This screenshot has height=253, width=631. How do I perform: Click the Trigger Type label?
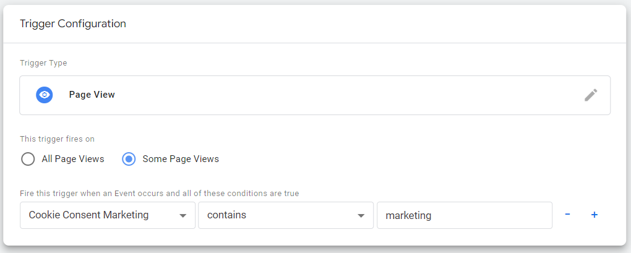pos(43,63)
